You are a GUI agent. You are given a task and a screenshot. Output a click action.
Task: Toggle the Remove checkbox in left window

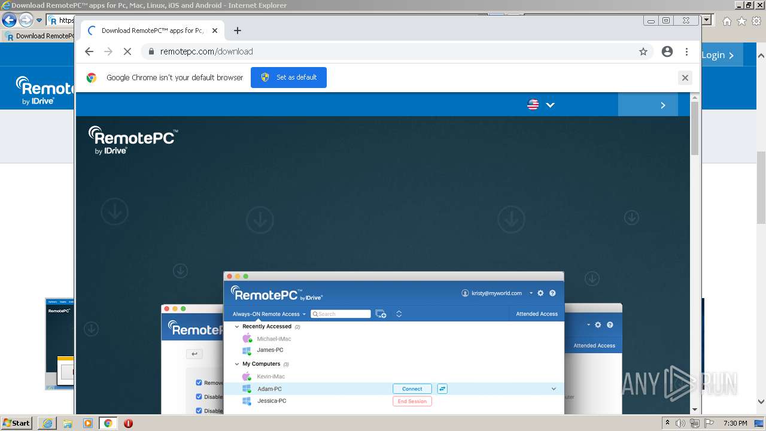(x=199, y=383)
